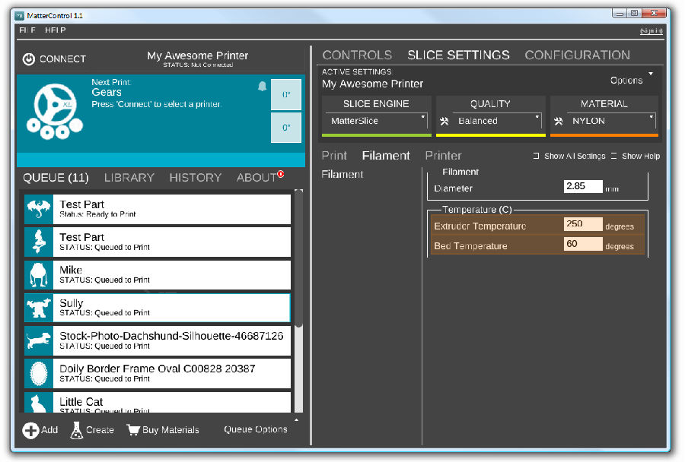Image resolution: width=685 pixels, height=462 pixels.
Task: Select the Sully dog icon in queue
Action: coord(38,308)
